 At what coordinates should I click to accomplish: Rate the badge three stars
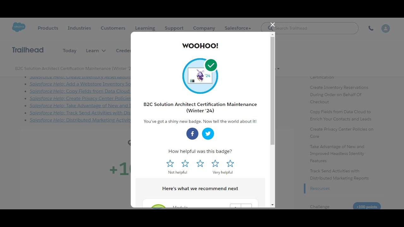click(x=200, y=163)
